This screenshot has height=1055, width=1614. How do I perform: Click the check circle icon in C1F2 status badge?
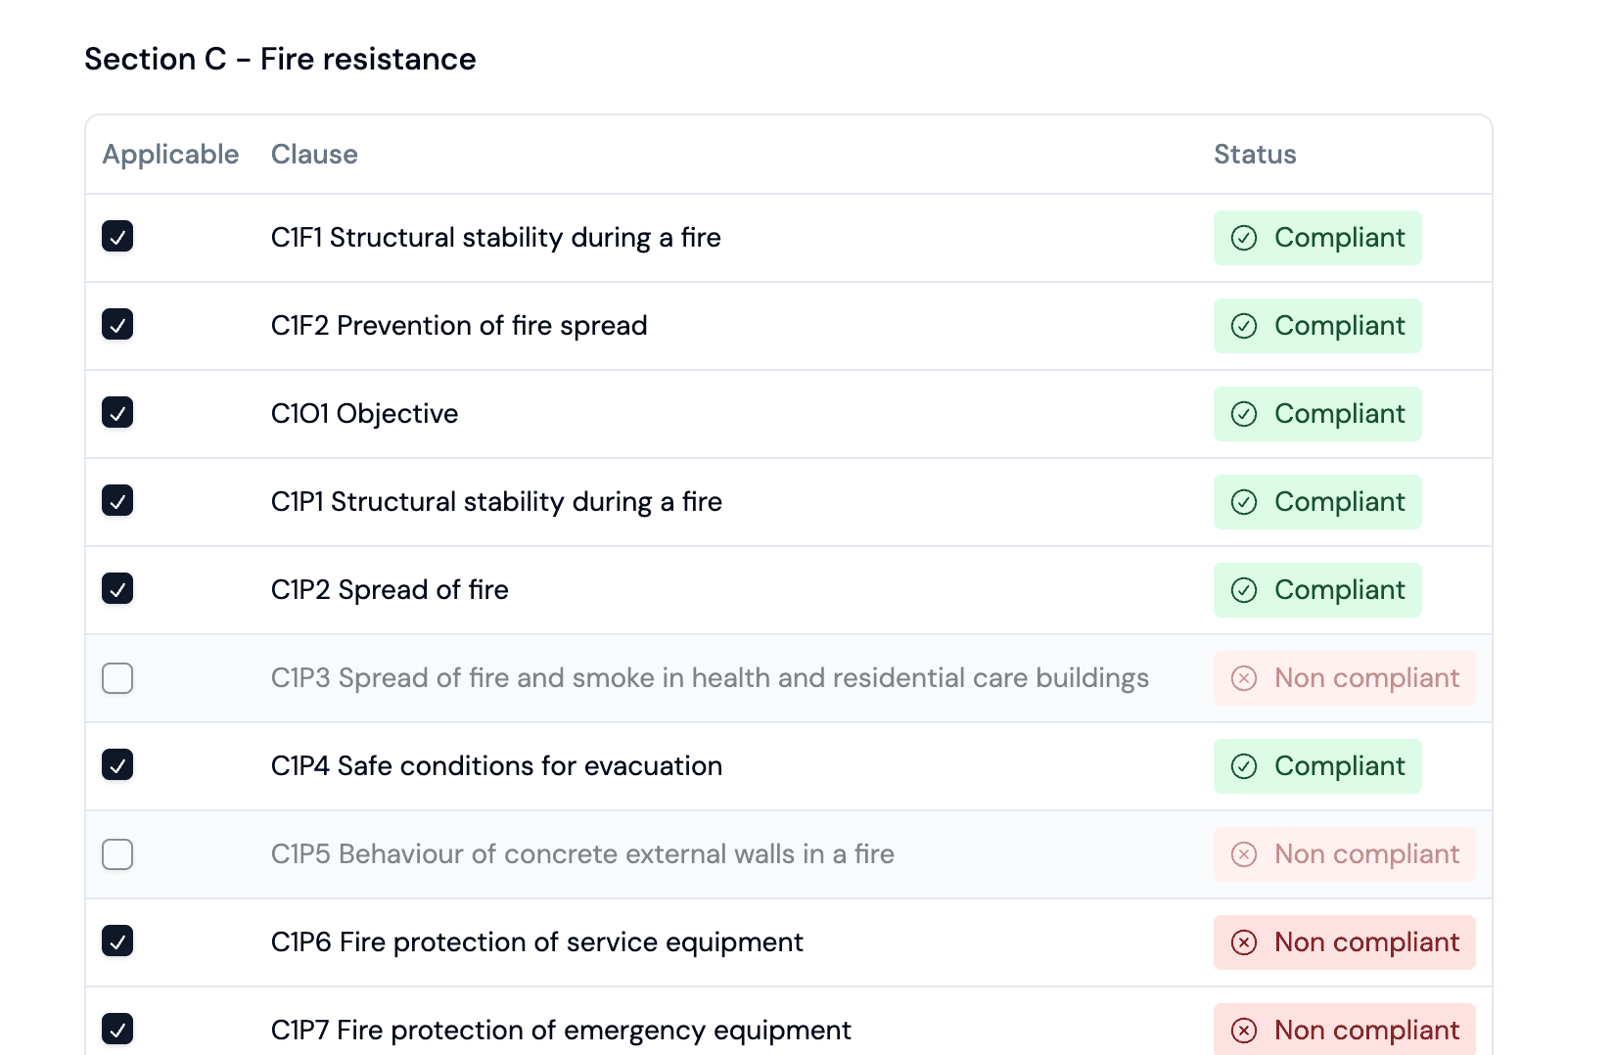click(1244, 326)
